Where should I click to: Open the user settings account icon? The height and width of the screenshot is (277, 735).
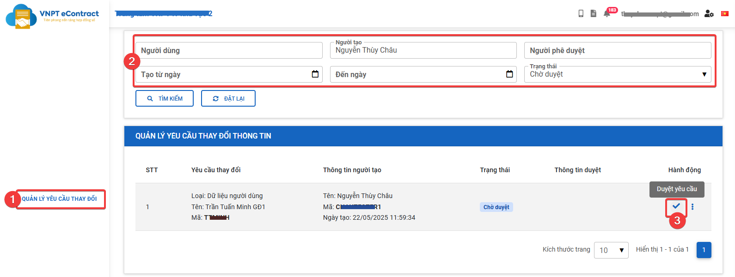pyautogui.click(x=709, y=14)
